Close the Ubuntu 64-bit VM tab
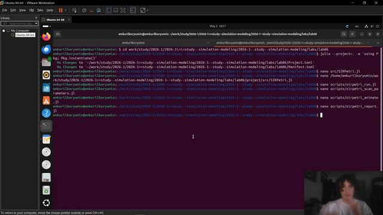 (x=69, y=20)
